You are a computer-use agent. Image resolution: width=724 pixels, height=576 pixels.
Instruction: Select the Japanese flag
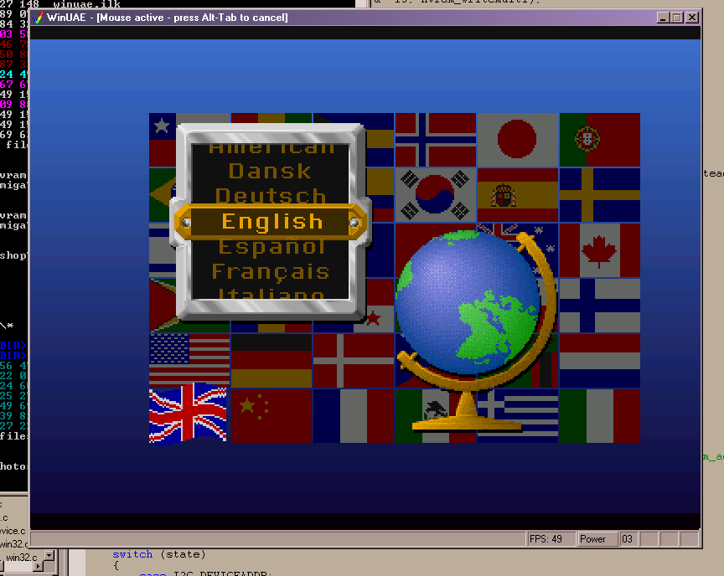[518, 140]
